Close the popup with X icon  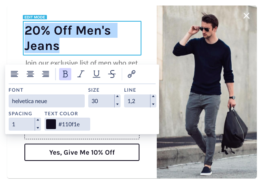(246, 16)
